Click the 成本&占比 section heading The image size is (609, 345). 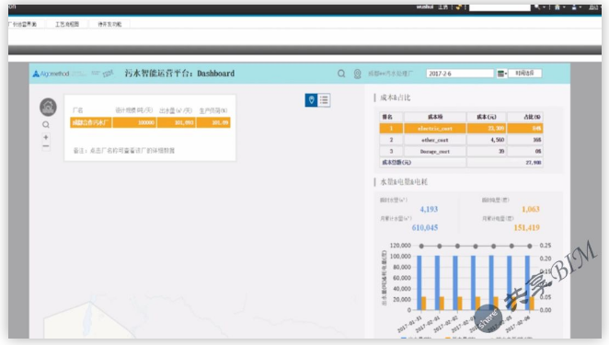(395, 98)
